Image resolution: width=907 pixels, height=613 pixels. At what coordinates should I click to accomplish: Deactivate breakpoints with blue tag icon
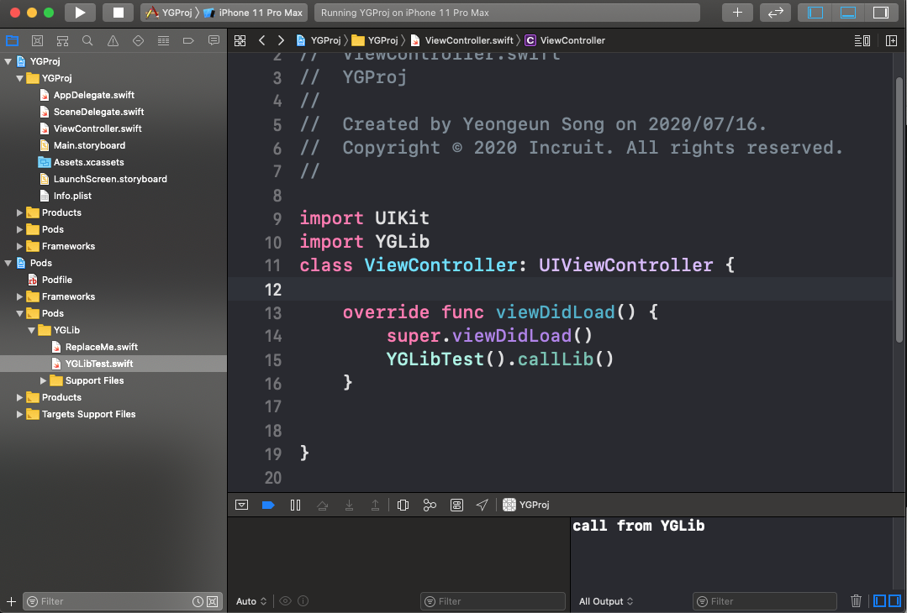point(268,505)
